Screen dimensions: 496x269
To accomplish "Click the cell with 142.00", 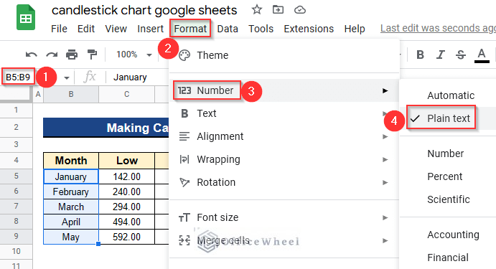I will (x=127, y=176).
